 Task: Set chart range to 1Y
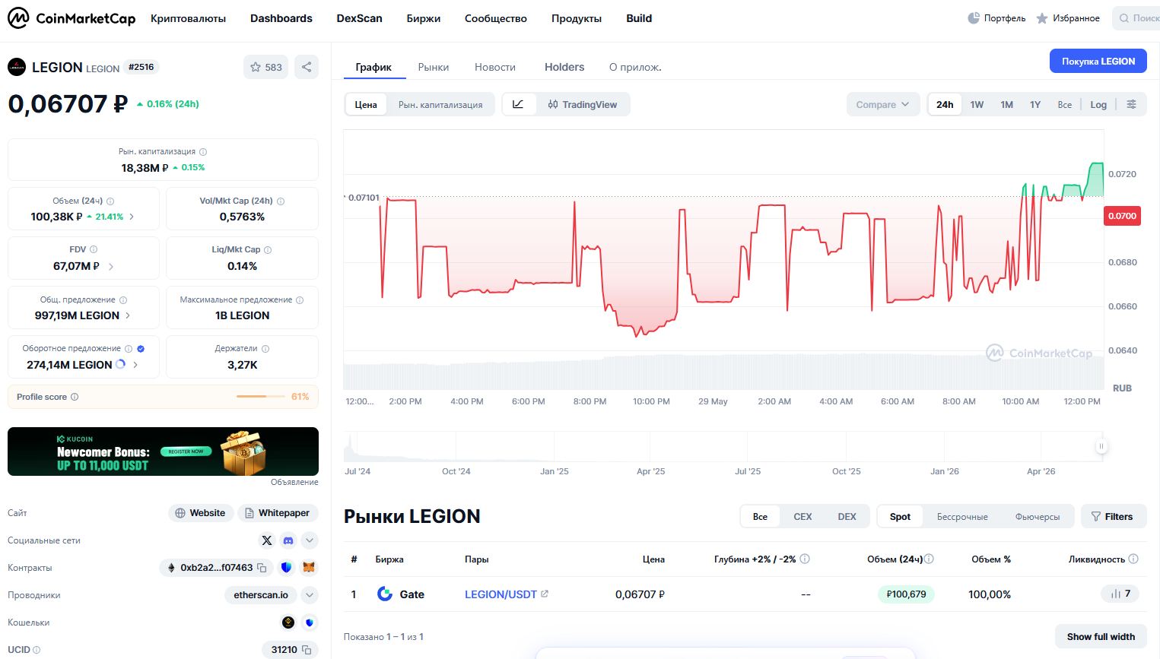coord(1035,105)
